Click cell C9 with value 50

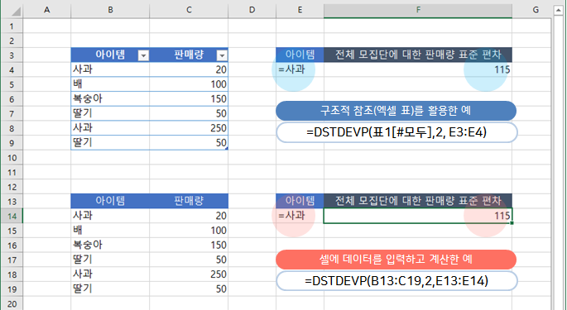point(189,143)
